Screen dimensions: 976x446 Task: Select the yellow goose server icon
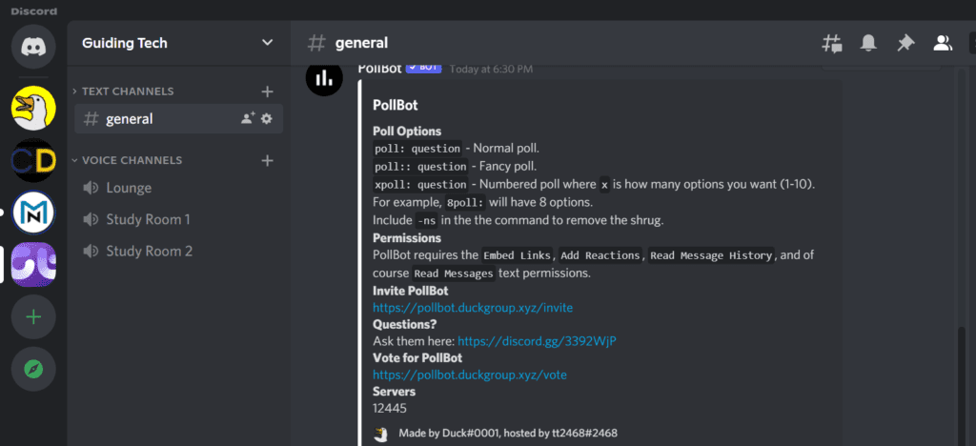coord(33,108)
